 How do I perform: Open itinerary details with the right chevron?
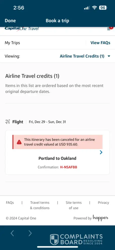pos(101,152)
